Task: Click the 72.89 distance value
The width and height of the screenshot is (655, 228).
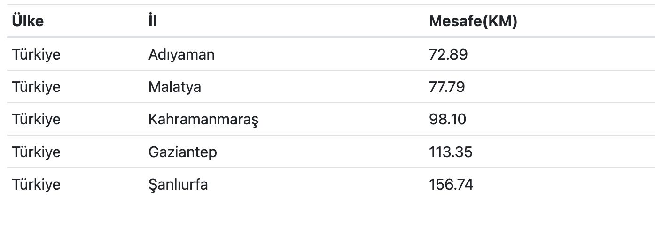Action: 448,55
